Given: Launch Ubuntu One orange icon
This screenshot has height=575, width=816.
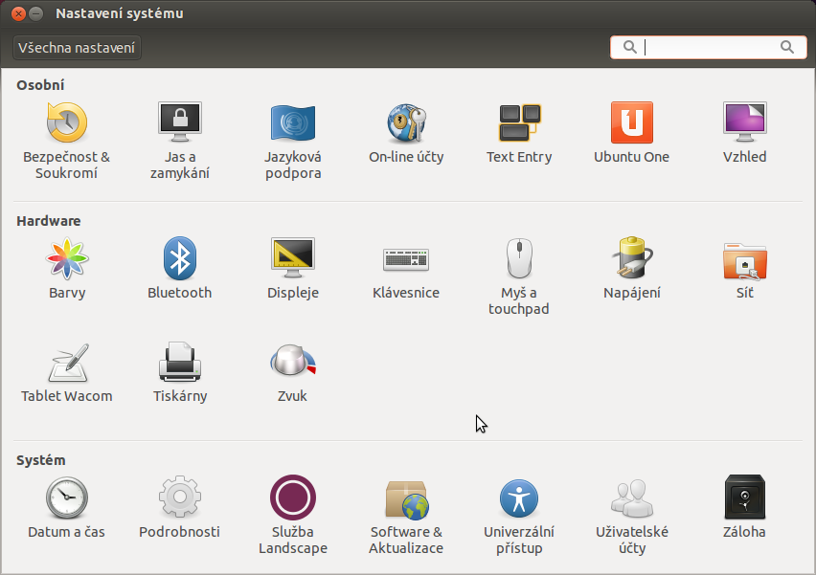Looking at the screenshot, I should pos(632,122).
